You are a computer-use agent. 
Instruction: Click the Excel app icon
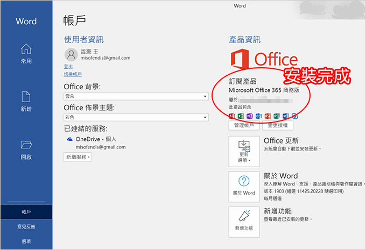coord(241,116)
